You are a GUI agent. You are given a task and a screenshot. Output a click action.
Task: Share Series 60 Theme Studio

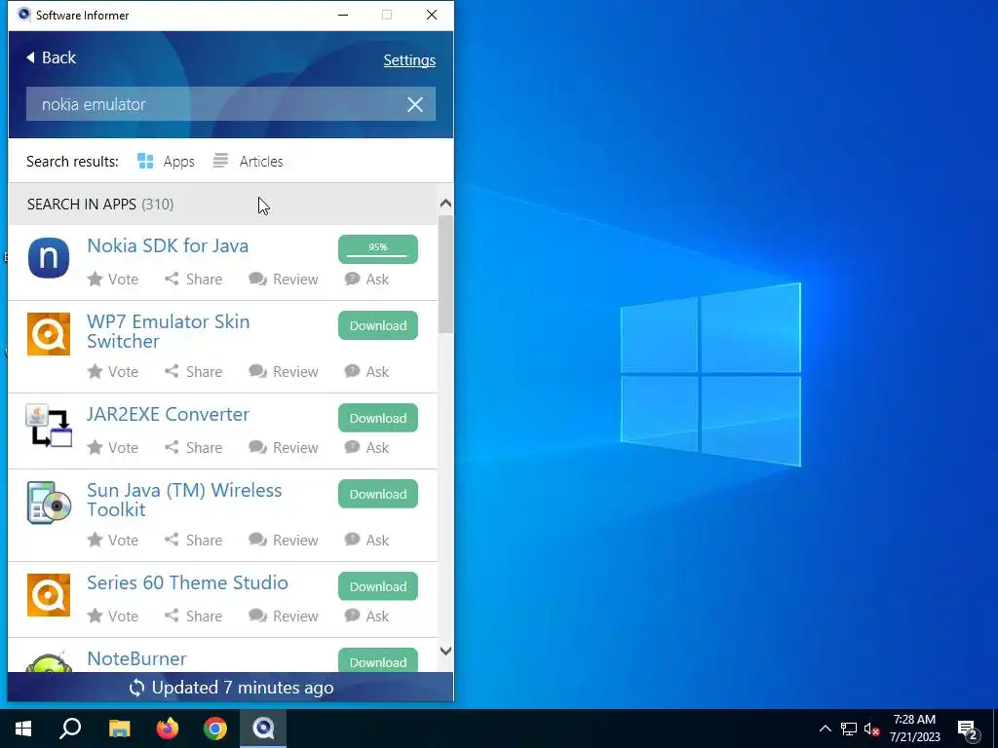click(x=194, y=617)
